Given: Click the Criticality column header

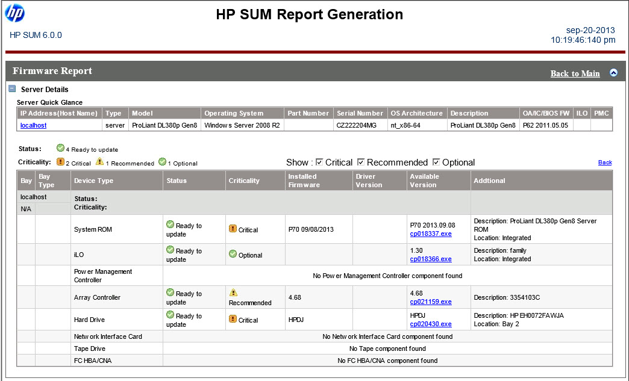Looking at the screenshot, I should (x=255, y=181).
